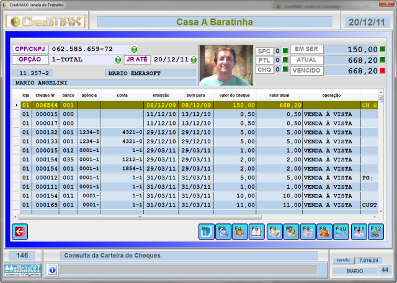Screen dimensions: 397x283
Task: Click the red back arrow button
Action: point(19,231)
